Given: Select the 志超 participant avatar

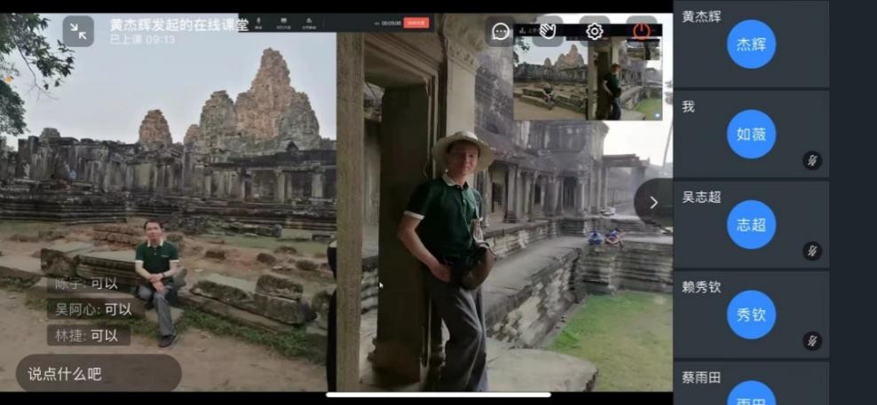Looking at the screenshot, I should click(x=751, y=224).
